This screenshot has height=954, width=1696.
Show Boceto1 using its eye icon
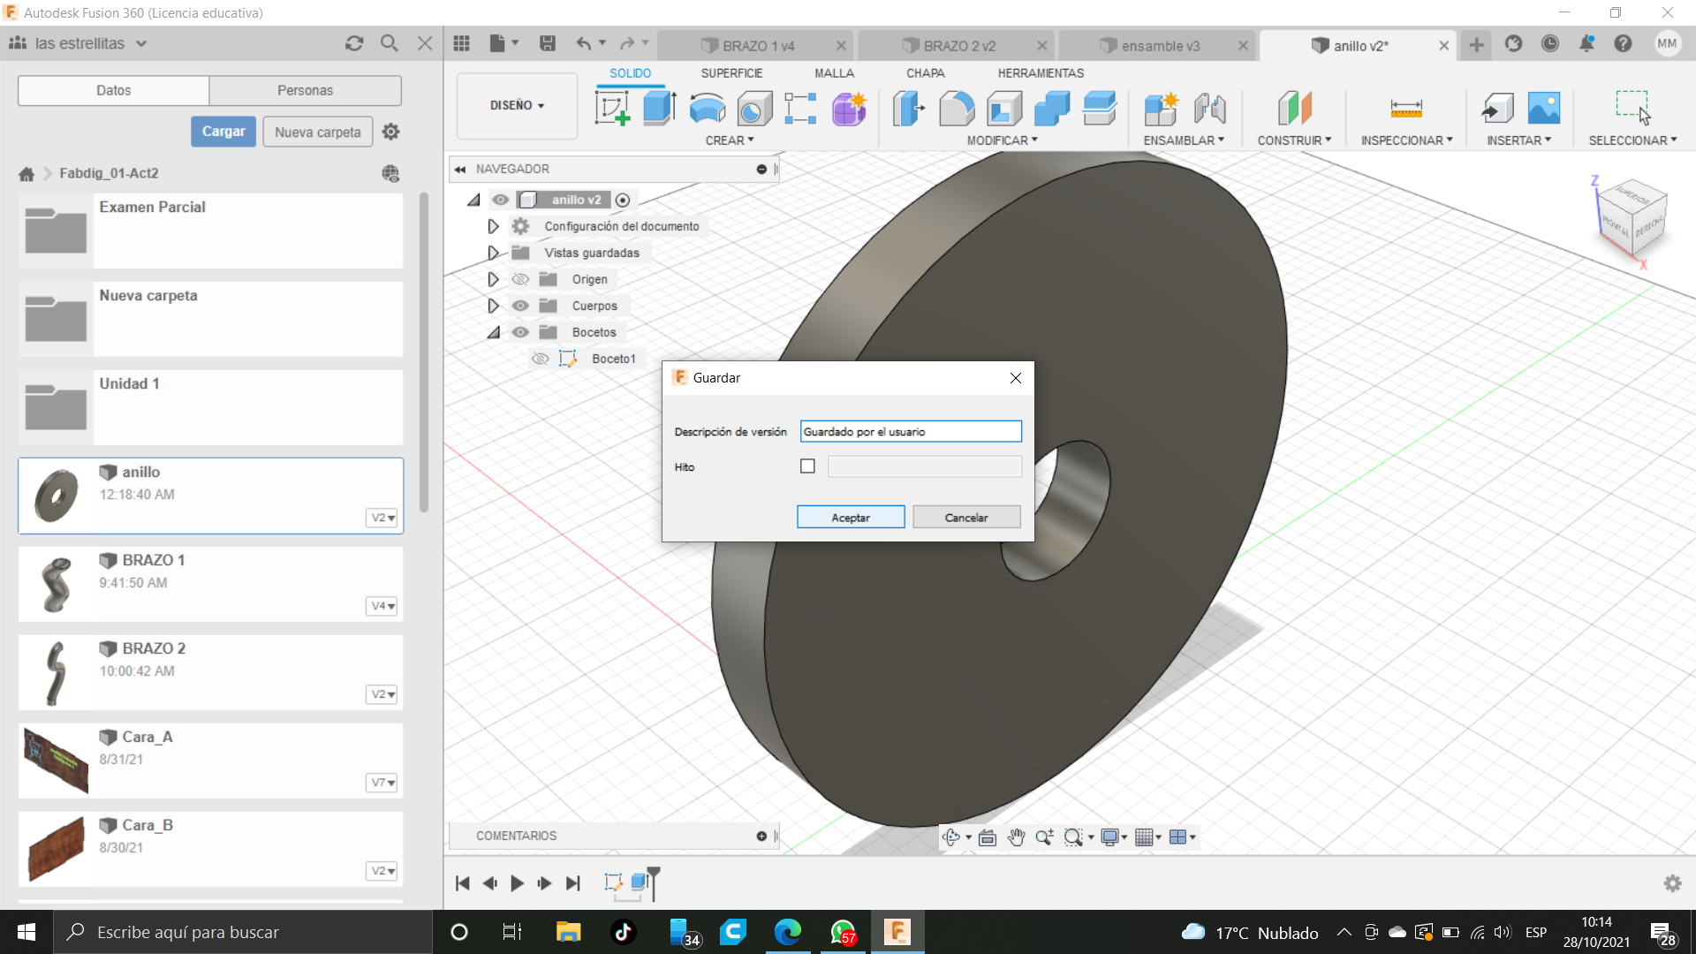pyautogui.click(x=540, y=359)
